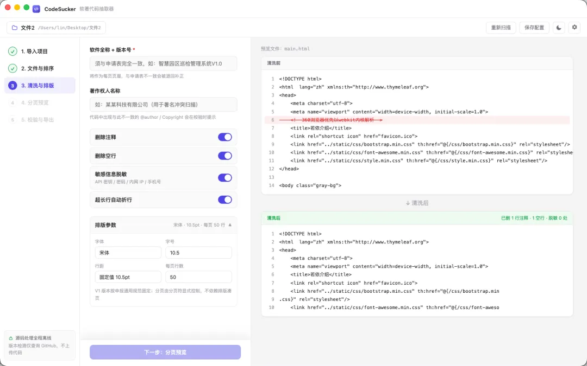Click 下一步：分页预览 button
This screenshot has width=587, height=366.
point(165,352)
